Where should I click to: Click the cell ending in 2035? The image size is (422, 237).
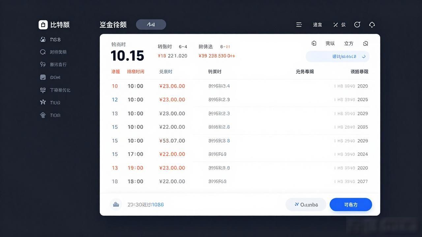coord(351,127)
